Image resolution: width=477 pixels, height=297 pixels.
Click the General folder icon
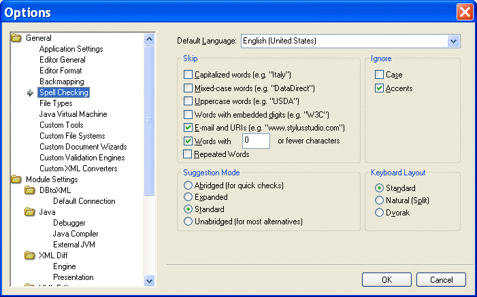pyautogui.click(x=16, y=38)
